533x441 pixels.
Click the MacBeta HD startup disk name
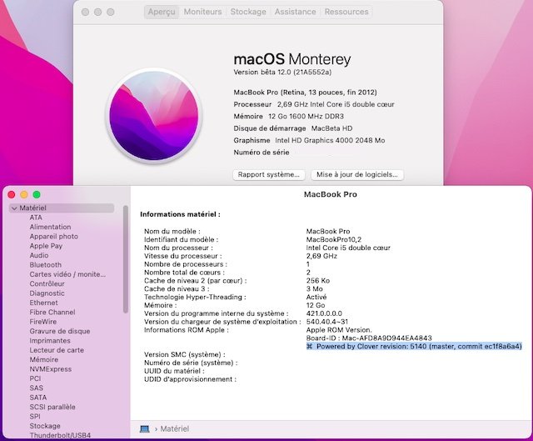point(331,128)
